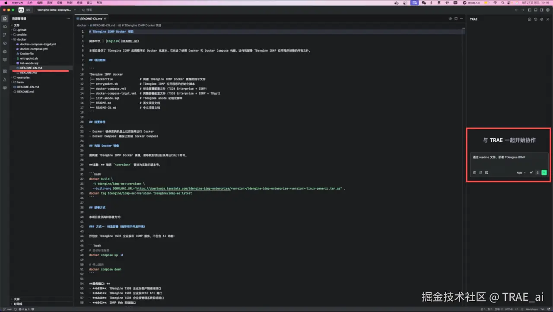
Task: Click the docker breadcrumb segment
Action: click(x=82, y=25)
